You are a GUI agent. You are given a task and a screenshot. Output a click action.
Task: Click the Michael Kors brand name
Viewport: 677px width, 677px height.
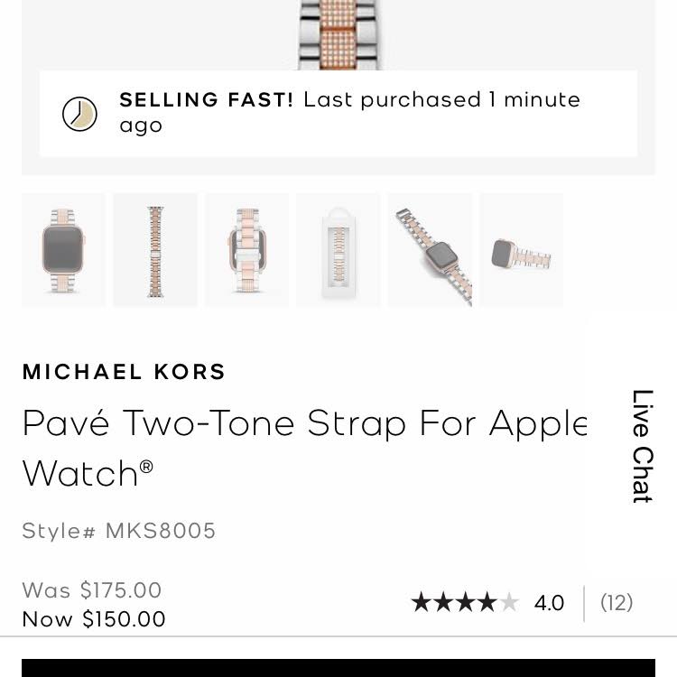124,372
